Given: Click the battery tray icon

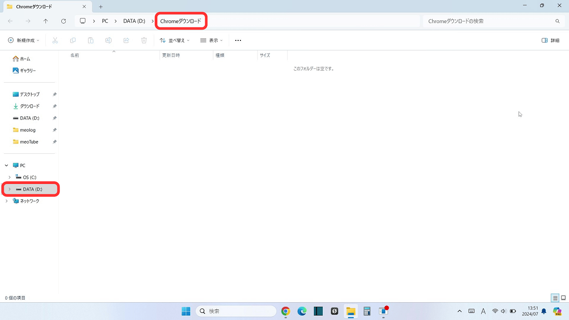Looking at the screenshot, I should pos(513,311).
